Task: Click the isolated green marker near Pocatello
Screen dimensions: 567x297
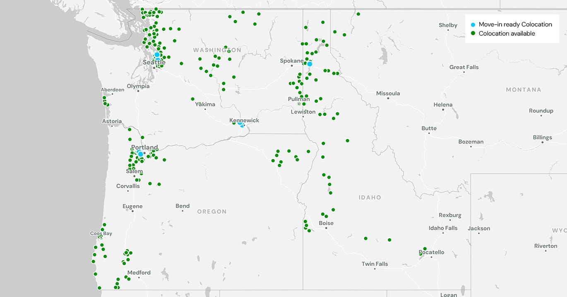Action: pos(425,248)
